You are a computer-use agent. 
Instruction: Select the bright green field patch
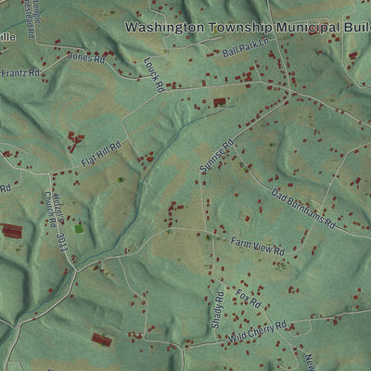pos(79,229)
